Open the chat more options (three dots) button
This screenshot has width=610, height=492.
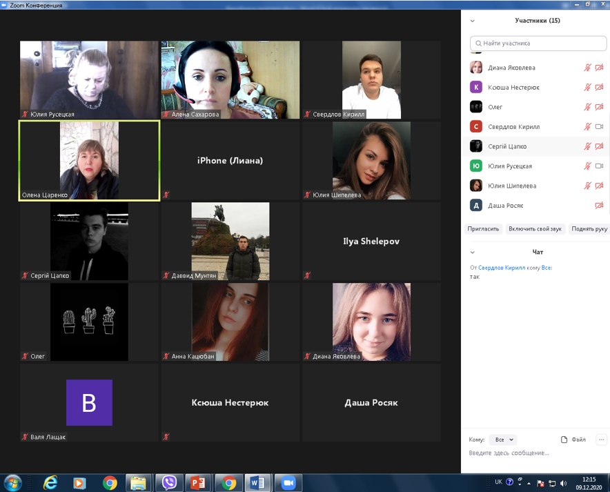(601, 440)
